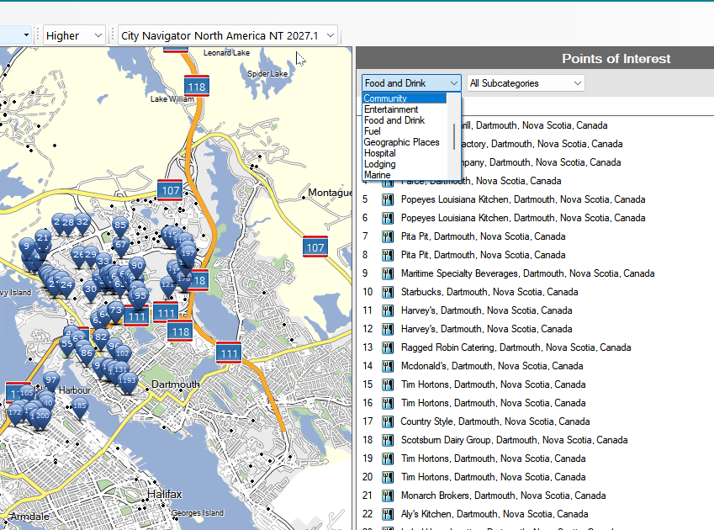Click restaurant icon for Scotsburn Dairy Group
The height and width of the screenshot is (530, 714).
[x=388, y=440]
